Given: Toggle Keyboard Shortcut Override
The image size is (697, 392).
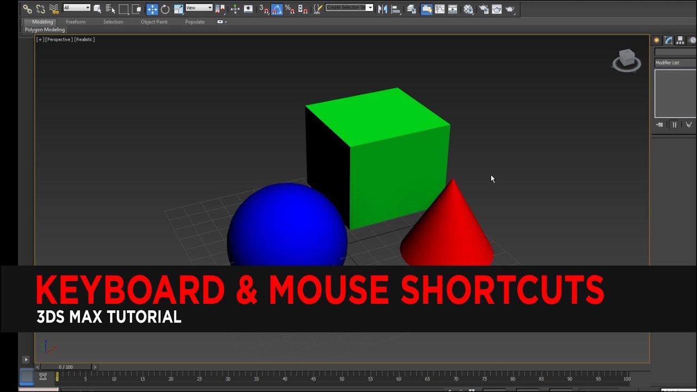Looking at the screenshot, I should tap(248, 9).
